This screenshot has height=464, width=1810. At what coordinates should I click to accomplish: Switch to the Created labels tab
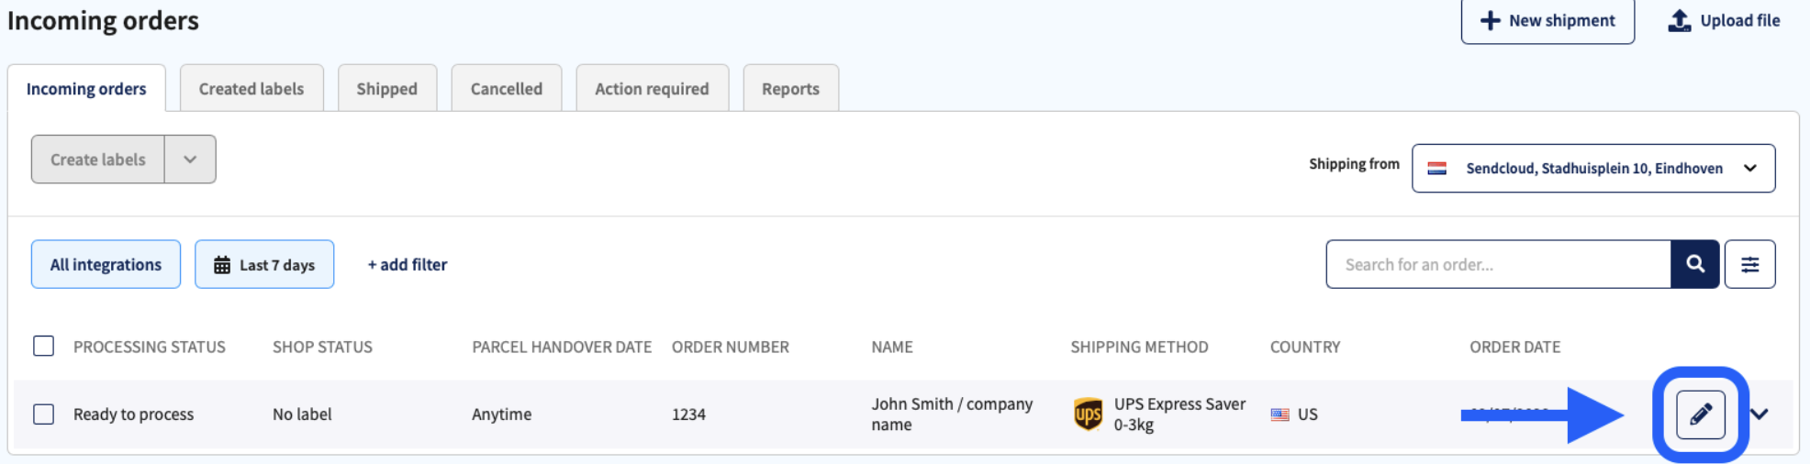click(x=251, y=89)
